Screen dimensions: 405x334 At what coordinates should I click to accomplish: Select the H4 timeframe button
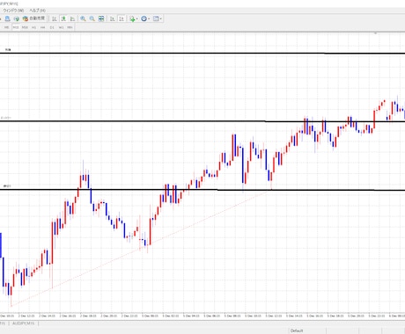tap(43, 27)
